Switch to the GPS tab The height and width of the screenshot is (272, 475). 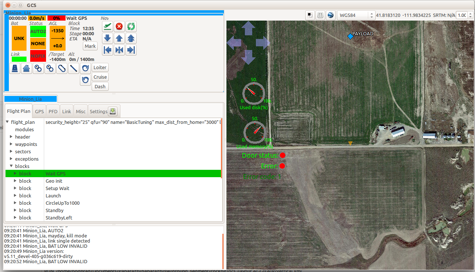click(39, 111)
